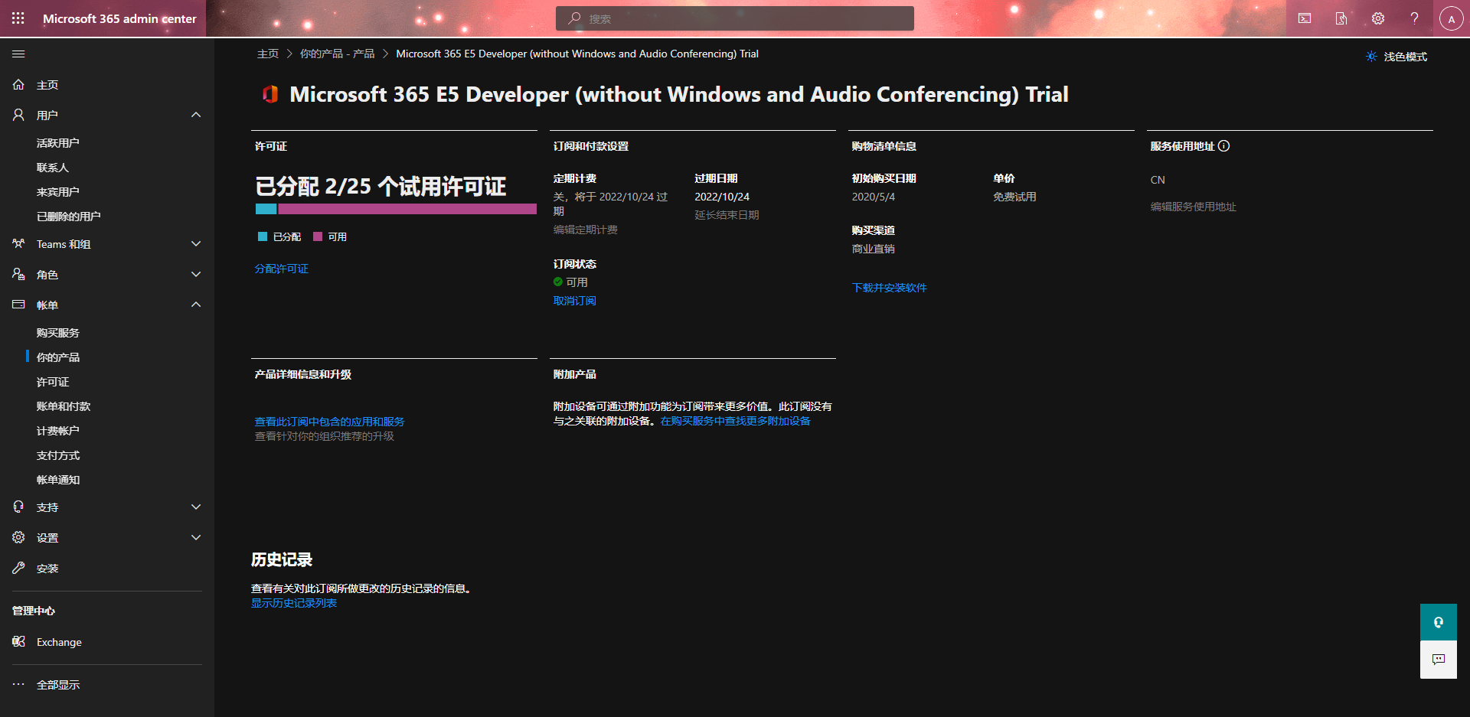The height and width of the screenshot is (717, 1470).
Task: Open Contacts in sidebar
Action: point(53,168)
